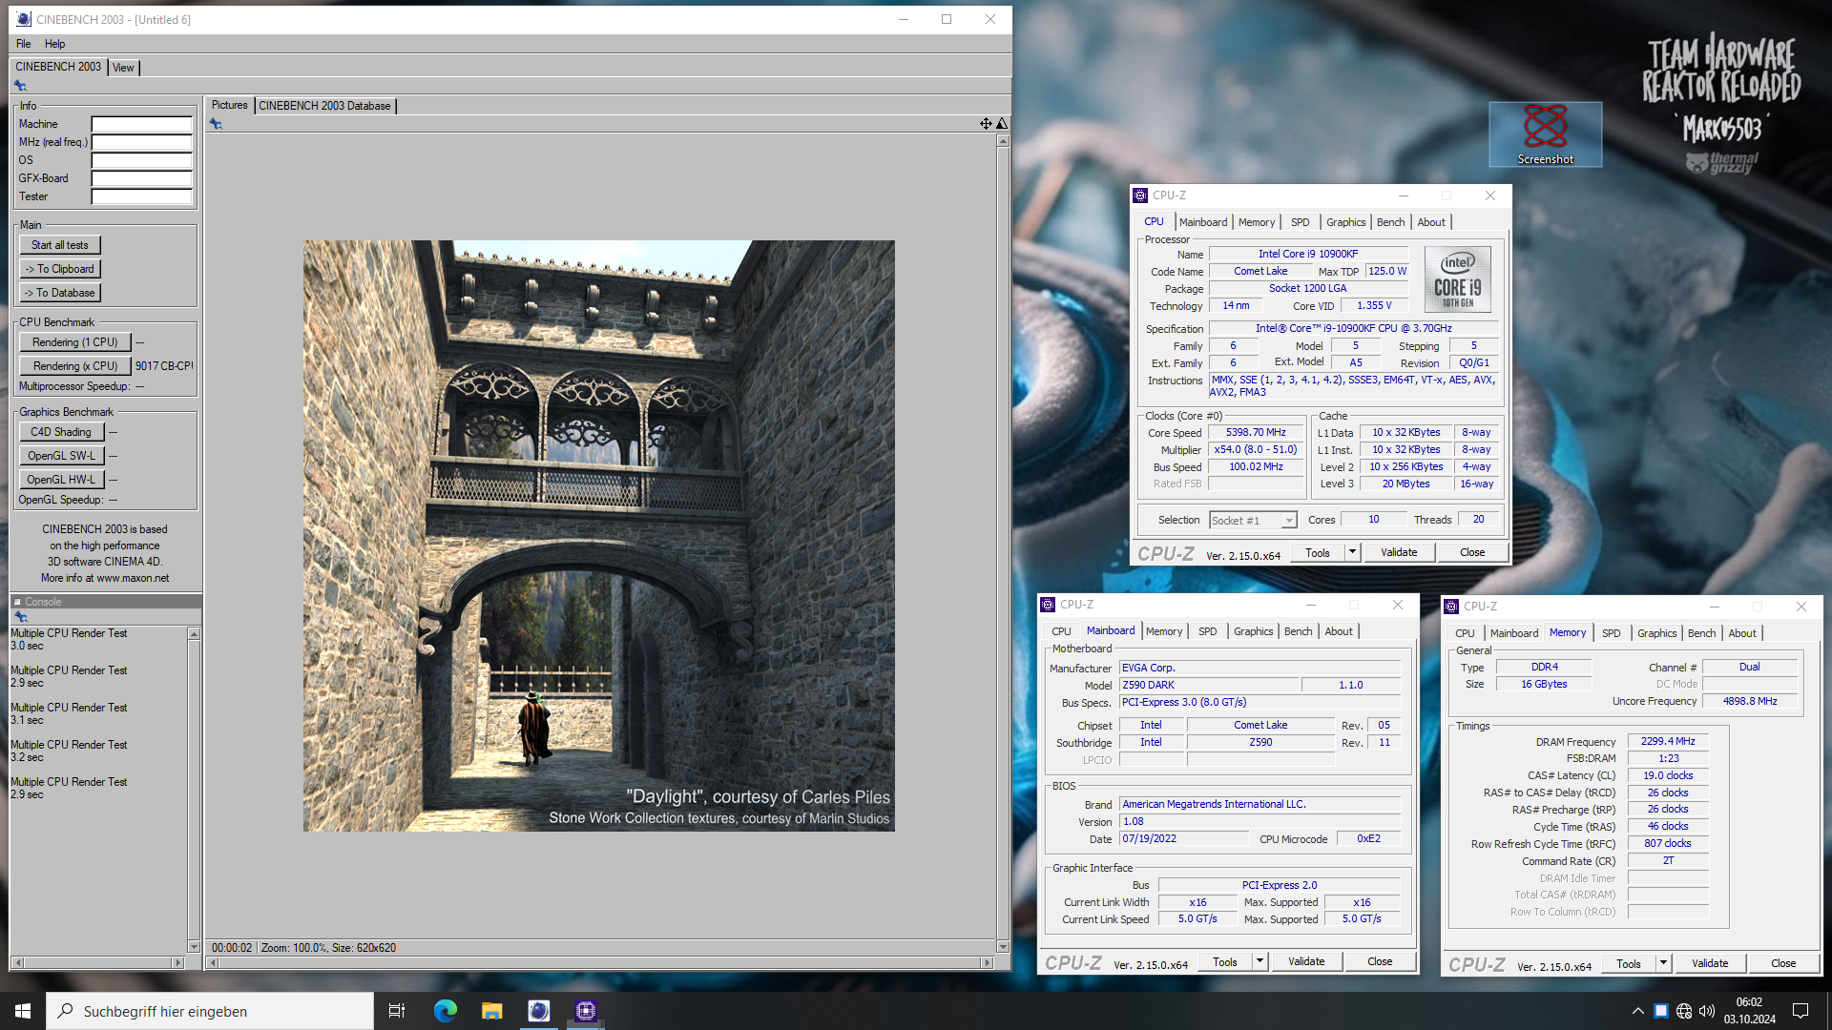Click CPU-Z Mainboard window title icon

coord(1048,605)
